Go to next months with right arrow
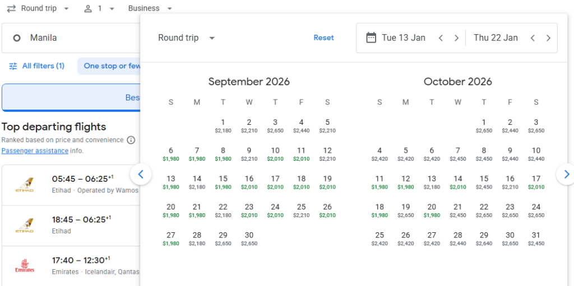The image size is (574, 286). tap(566, 175)
